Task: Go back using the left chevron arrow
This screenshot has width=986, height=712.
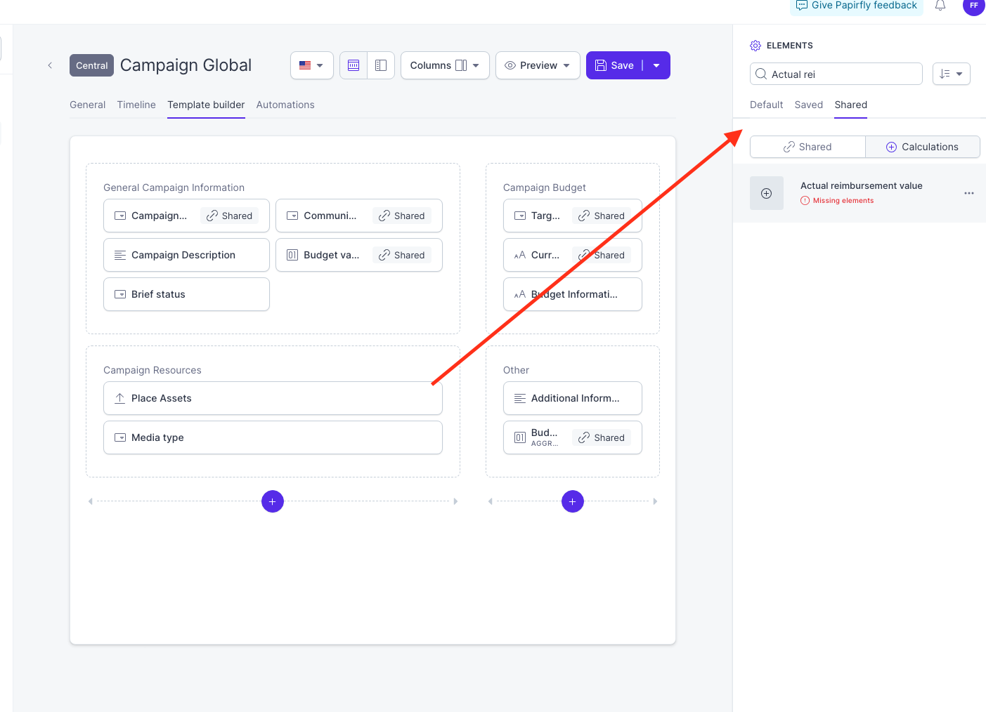Action: [x=50, y=65]
